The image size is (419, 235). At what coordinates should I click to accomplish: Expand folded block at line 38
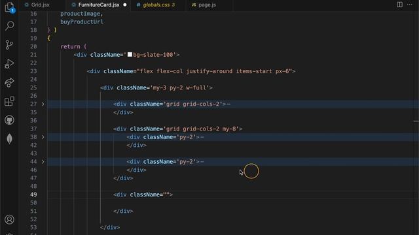coord(43,137)
